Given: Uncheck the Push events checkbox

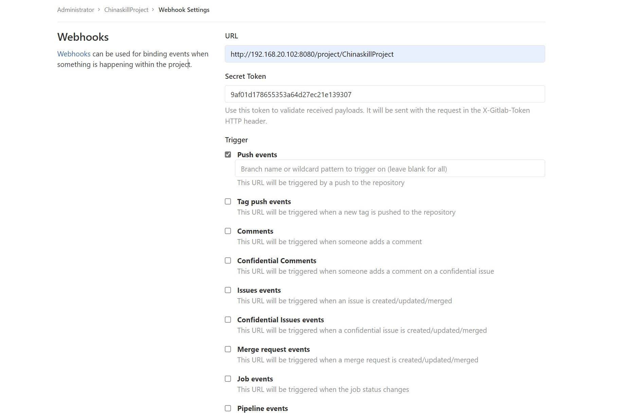Looking at the screenshot, I should tap(228, 155).
